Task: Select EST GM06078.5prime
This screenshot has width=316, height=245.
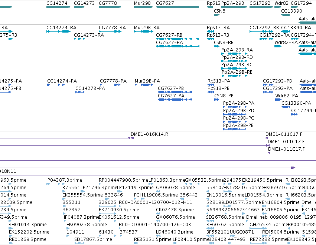Action: (x=175, y=188)
